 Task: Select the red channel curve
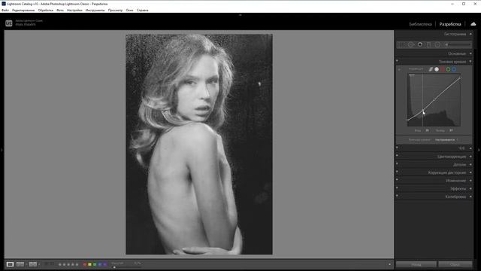tap(443, 69)
